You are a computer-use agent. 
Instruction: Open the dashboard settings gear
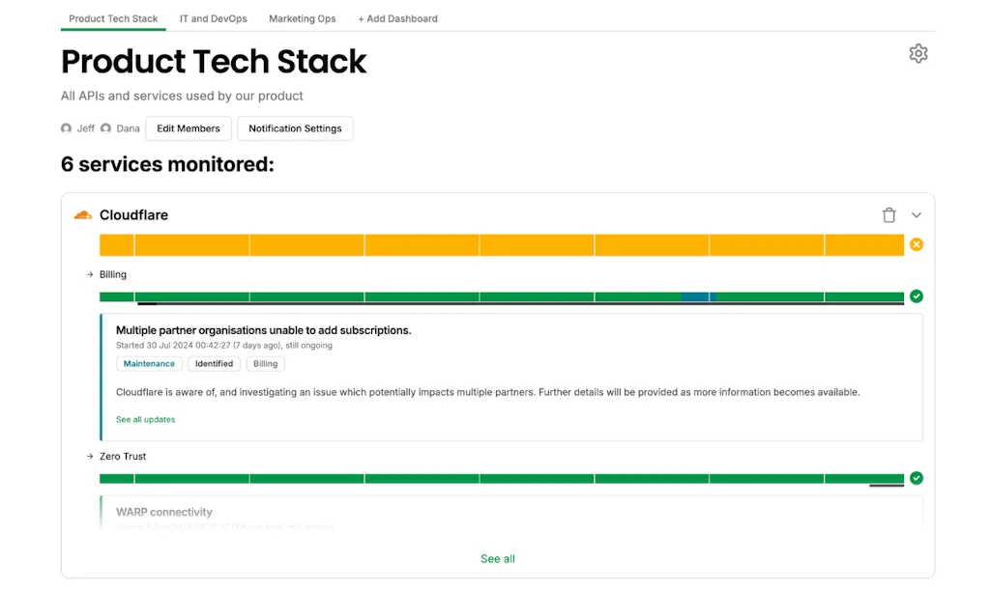point(917,53)
